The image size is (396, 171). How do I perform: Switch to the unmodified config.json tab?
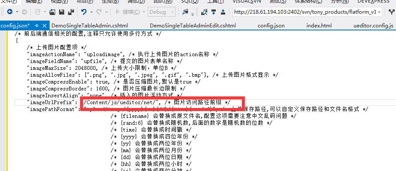271,26
